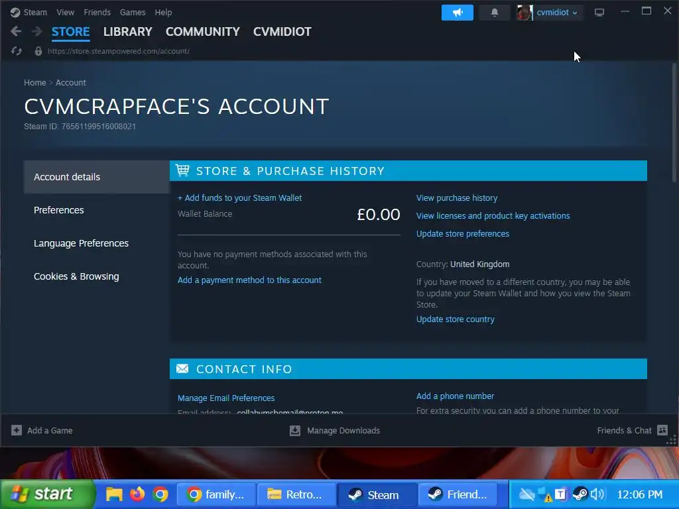Image resolution: width=679 pixels, height=509 pixels.
Task: Click the T application tray icon
Action: click(560, 494)
